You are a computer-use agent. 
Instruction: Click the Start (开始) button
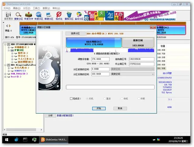99,109
